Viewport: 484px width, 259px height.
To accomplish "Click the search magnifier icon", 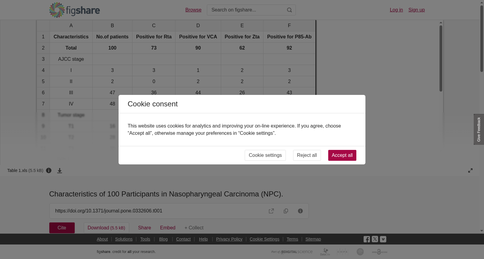I will (289, 10).
